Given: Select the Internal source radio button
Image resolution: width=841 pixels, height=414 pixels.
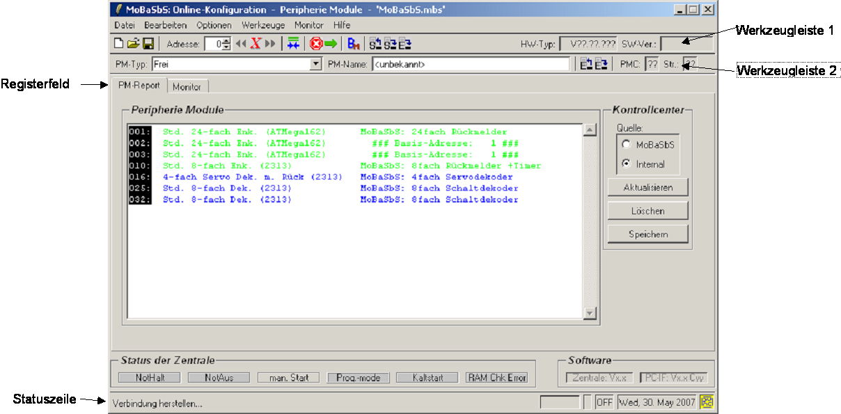Looking at the screenshot, I should [x=627, y=164].
